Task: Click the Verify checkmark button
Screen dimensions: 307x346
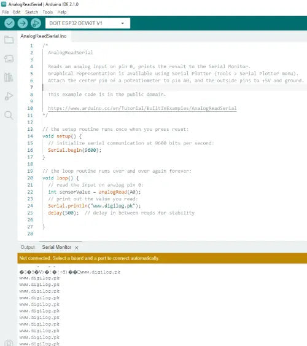Action: coord(9,23)
